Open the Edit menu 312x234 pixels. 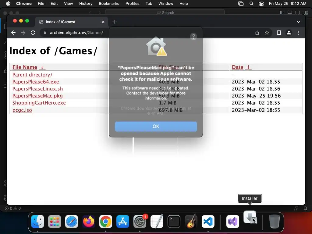point(54,4)
